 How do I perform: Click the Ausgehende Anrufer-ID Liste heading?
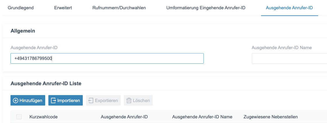point(46,84)
